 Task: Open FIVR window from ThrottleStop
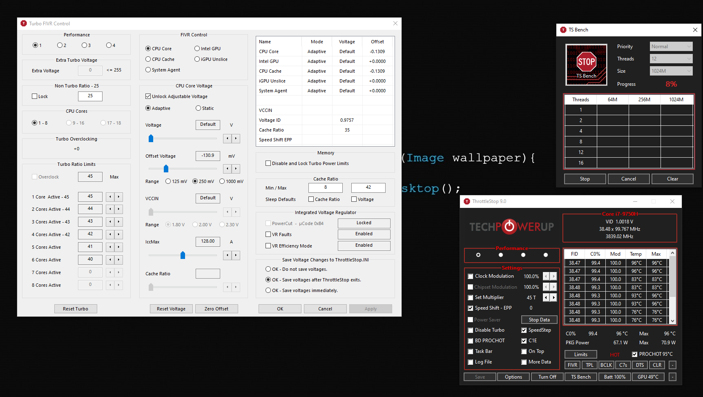(x=573, y=365)
